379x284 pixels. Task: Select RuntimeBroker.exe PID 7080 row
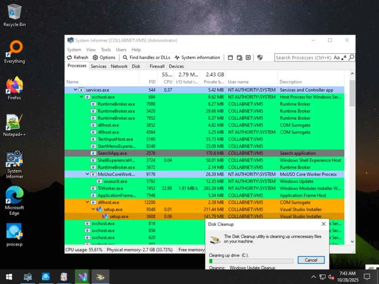tap(204, 104)
